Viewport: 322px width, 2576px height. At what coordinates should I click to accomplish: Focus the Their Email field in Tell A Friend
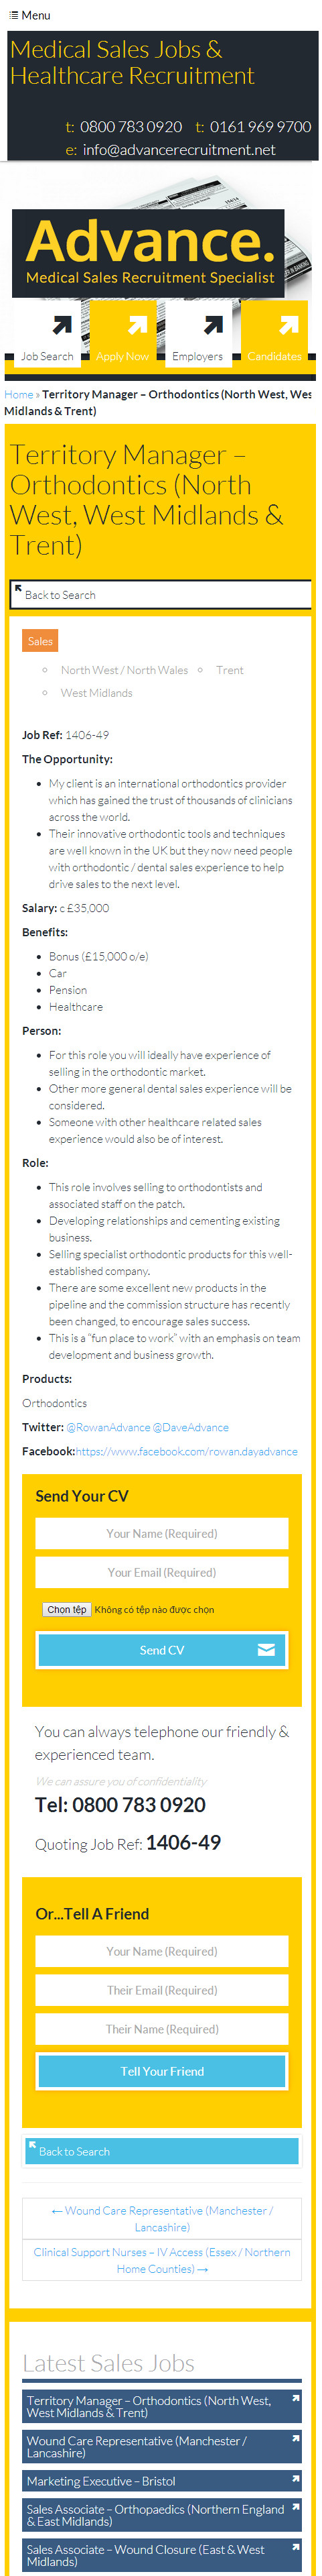pos(161,1990)
